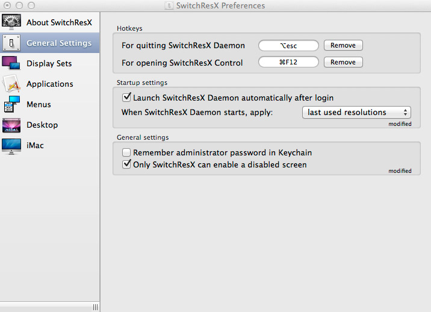Click the iMac display icon
This screenshot has width=431, height=312.
point(11,146)
